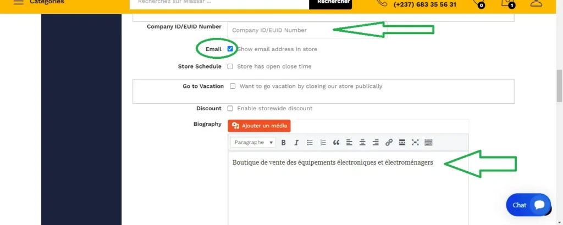Open the Categories hamburger menu
Viewport: 563px width, 225px height.
point(18,2)
